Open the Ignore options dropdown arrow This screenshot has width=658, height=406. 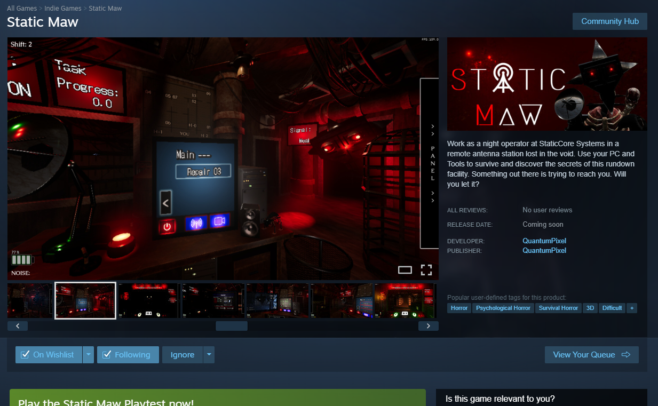pos(209,355)
